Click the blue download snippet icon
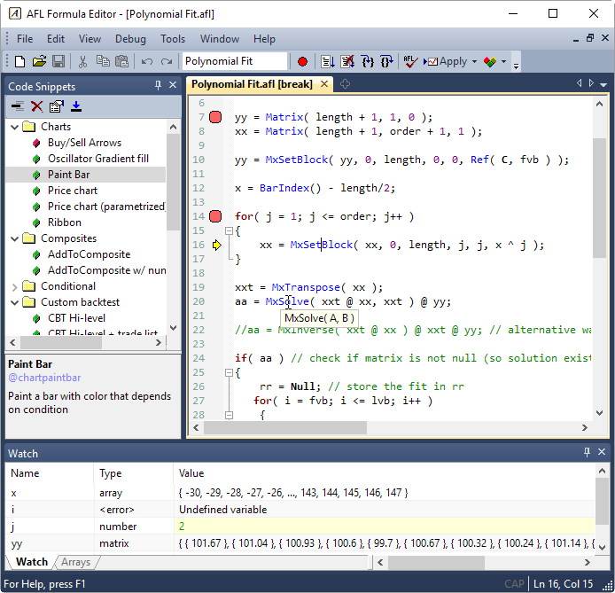Viewport: 615px width, 593px height. pos(76,106)
